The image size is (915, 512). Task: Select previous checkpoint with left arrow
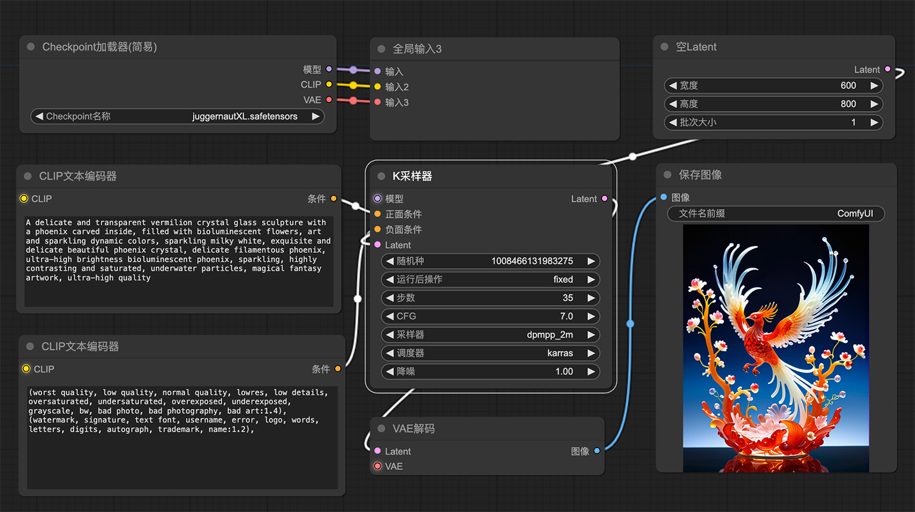[x=39, y=116]
